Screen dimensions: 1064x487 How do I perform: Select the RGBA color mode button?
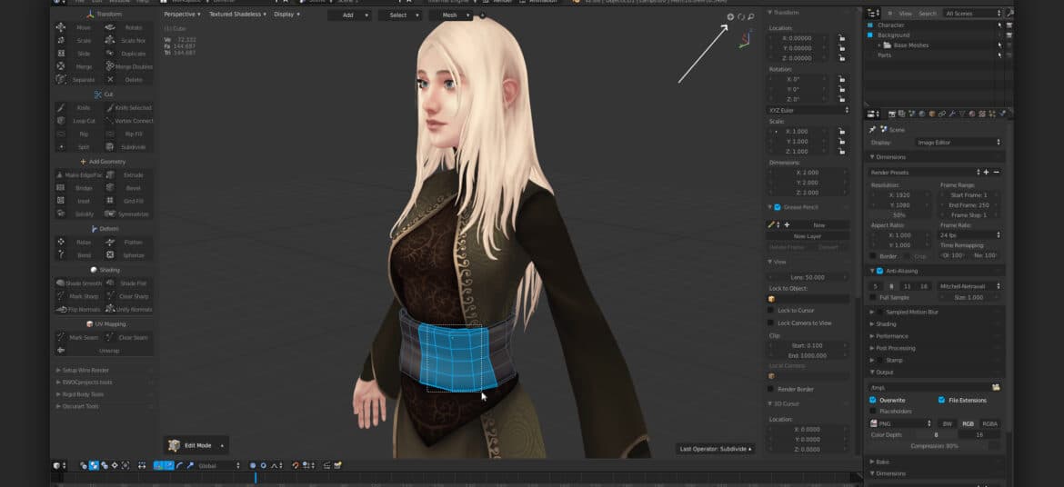click(989, 423)
